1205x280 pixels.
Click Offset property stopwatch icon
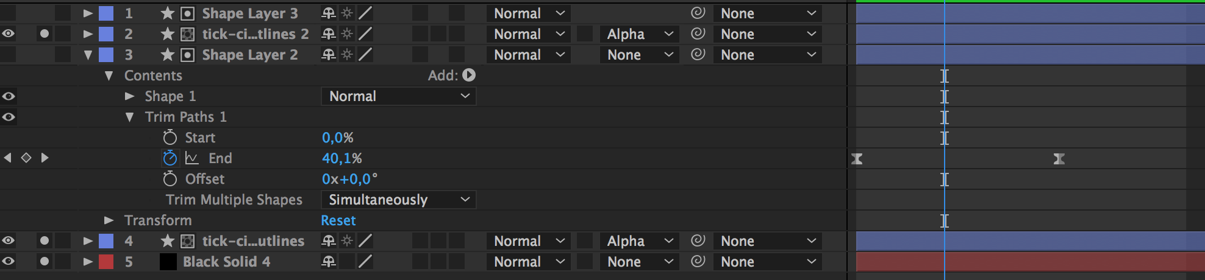170,179
